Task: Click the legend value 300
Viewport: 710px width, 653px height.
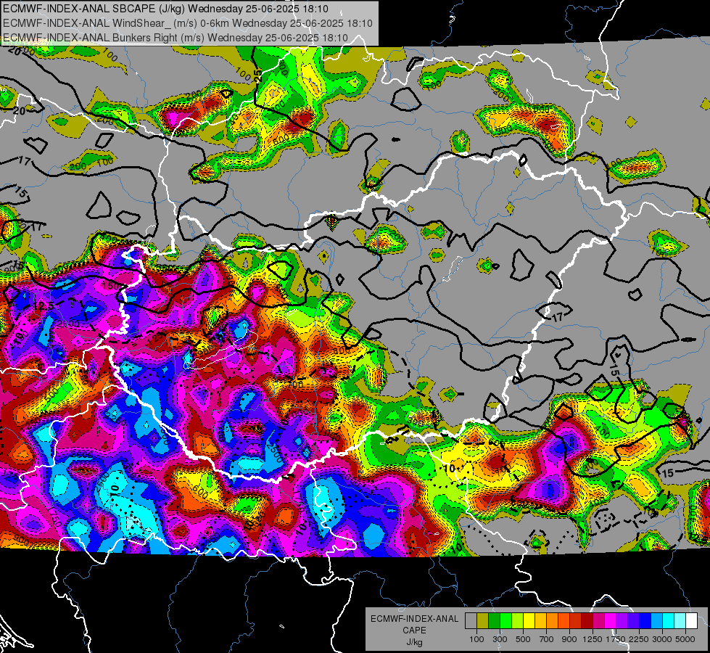Action: [x=500, y=639]
